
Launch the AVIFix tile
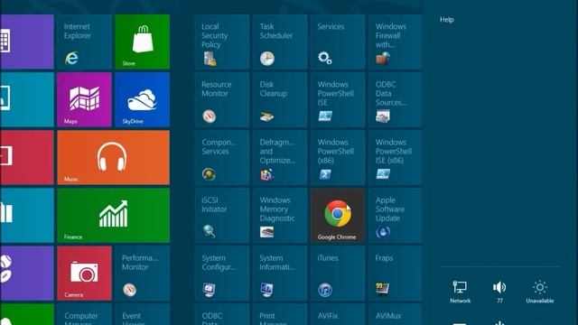point(338,314)
